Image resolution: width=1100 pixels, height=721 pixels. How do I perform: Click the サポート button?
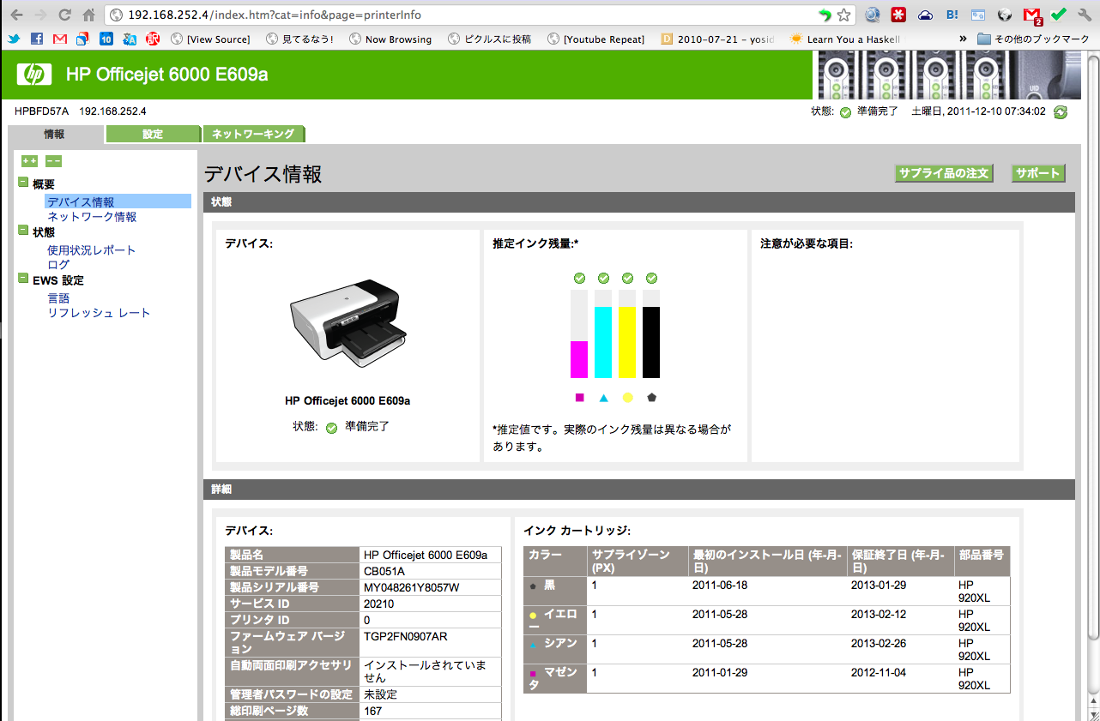click(1037, 173)
